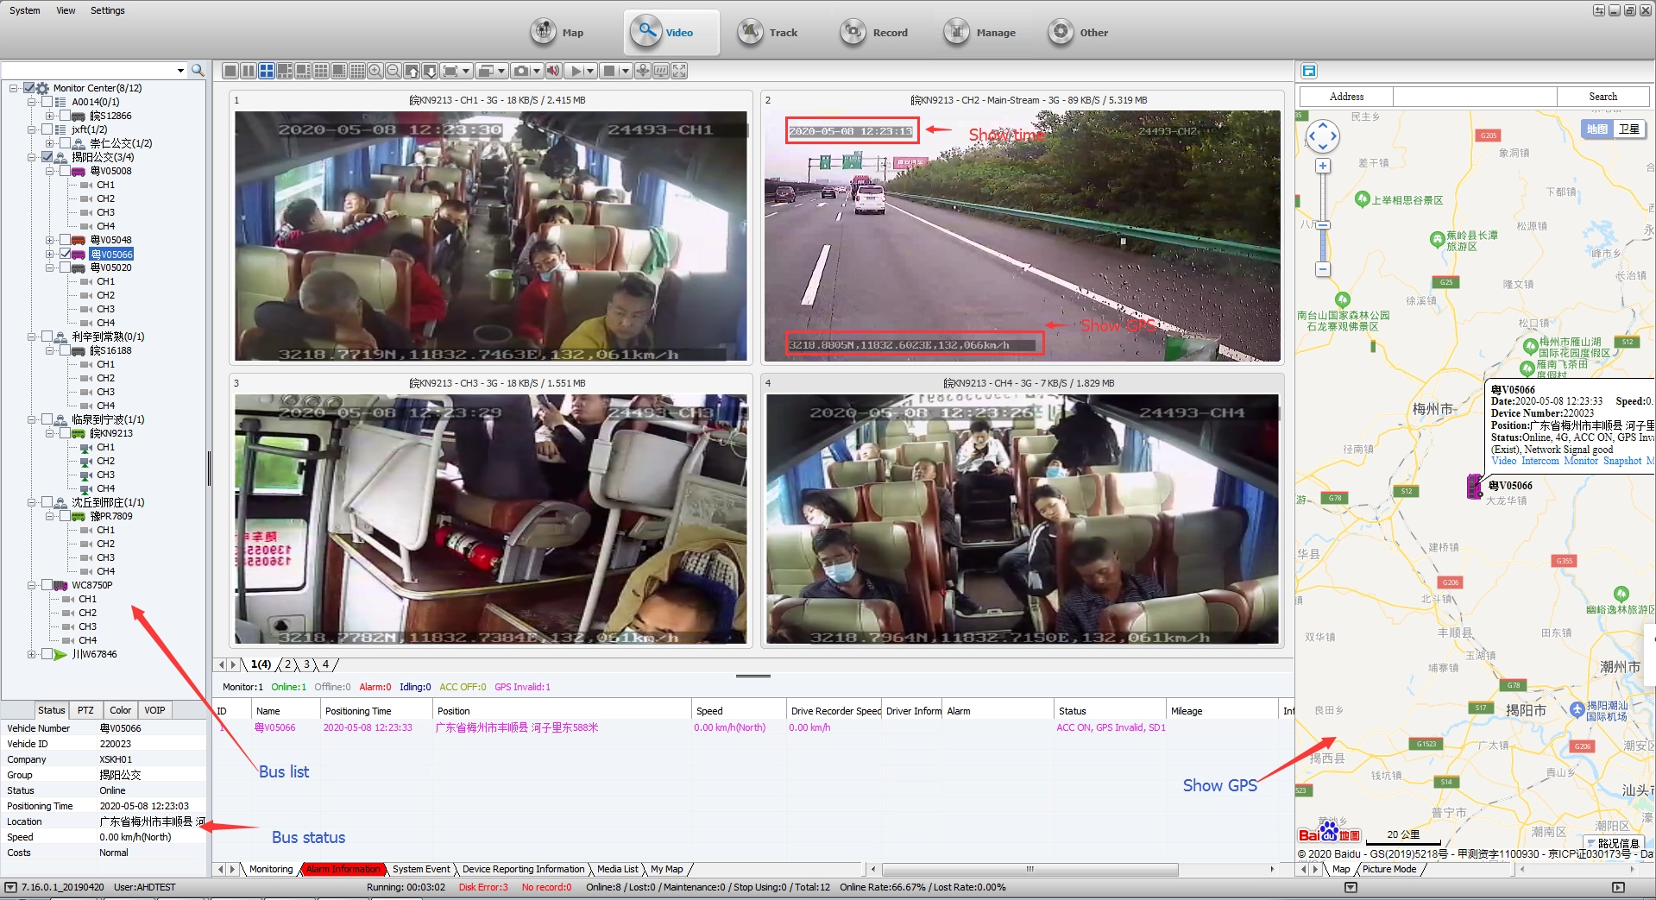Expand the 川W67846 tree node
The image size is (1656, 900).
[x=32, y=654]
